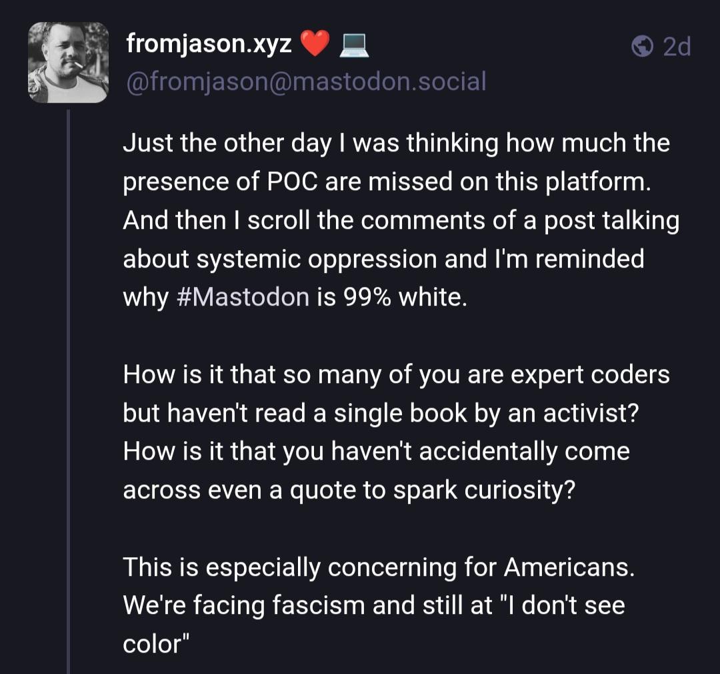Click the line ending 'concerning for Americans.'

379,567
